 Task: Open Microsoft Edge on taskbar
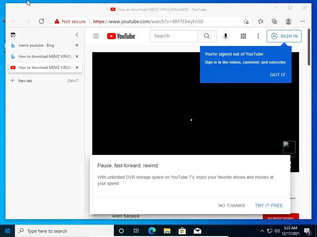click(152, 231)
